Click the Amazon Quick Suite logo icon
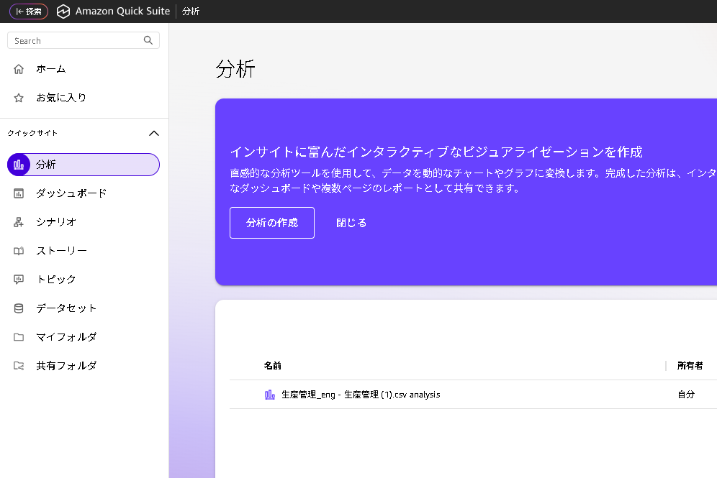Viewport: 717px width, 478px height. pos(63,12)
